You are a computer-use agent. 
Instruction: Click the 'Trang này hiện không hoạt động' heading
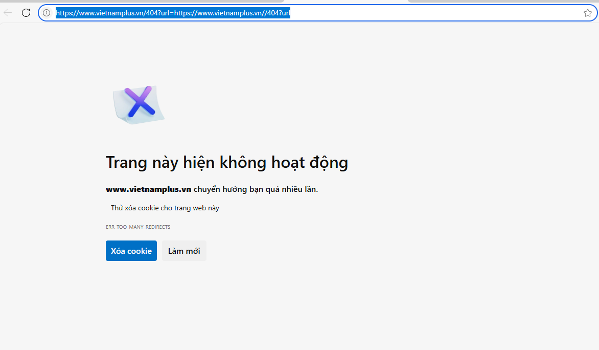[227, 163]
